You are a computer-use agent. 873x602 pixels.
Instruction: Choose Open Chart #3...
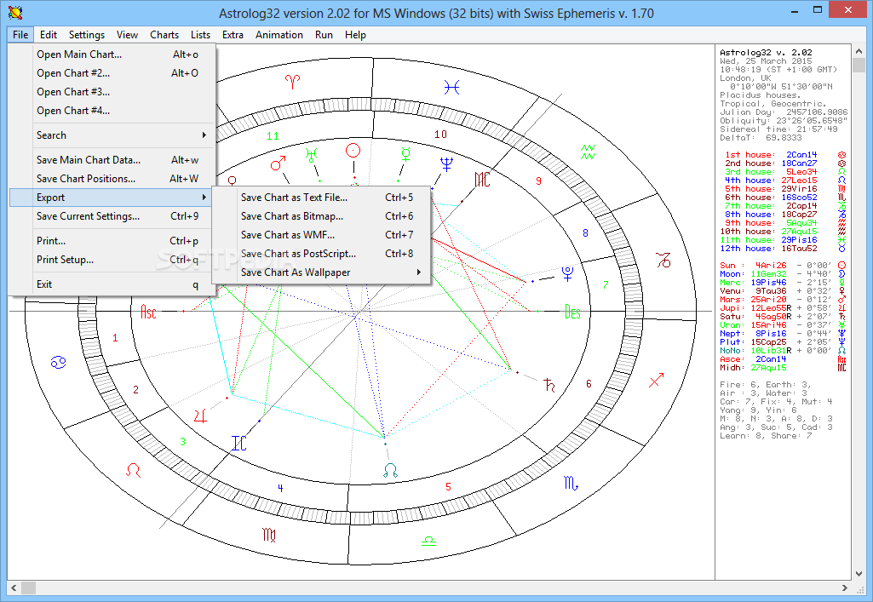click(112, 92)
